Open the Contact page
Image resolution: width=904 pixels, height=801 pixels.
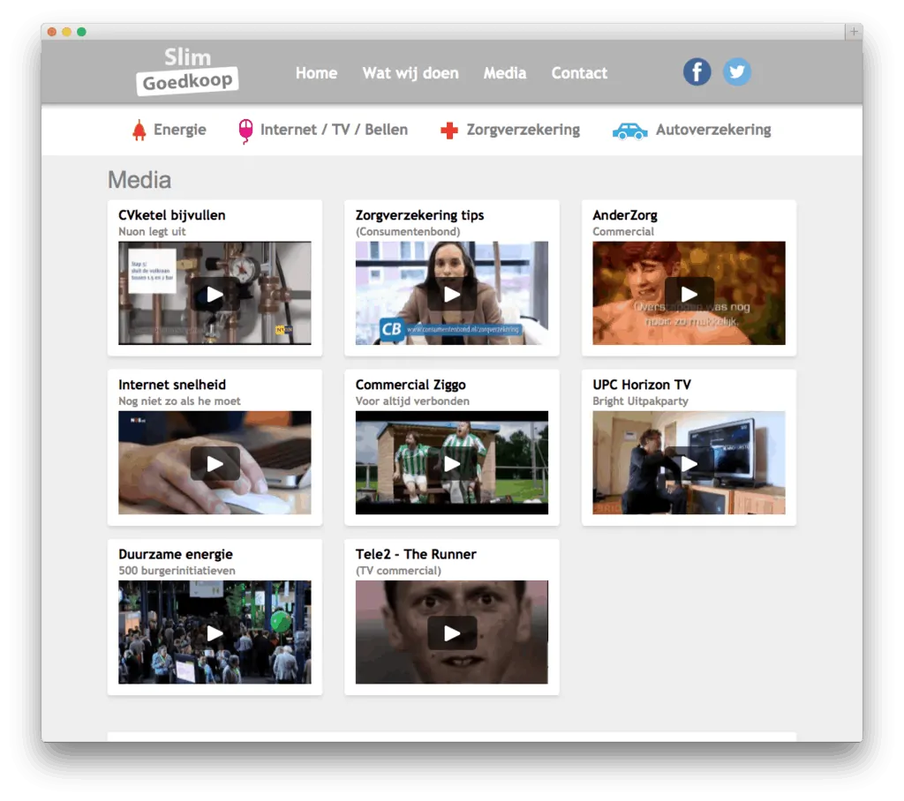coord(579,73)
